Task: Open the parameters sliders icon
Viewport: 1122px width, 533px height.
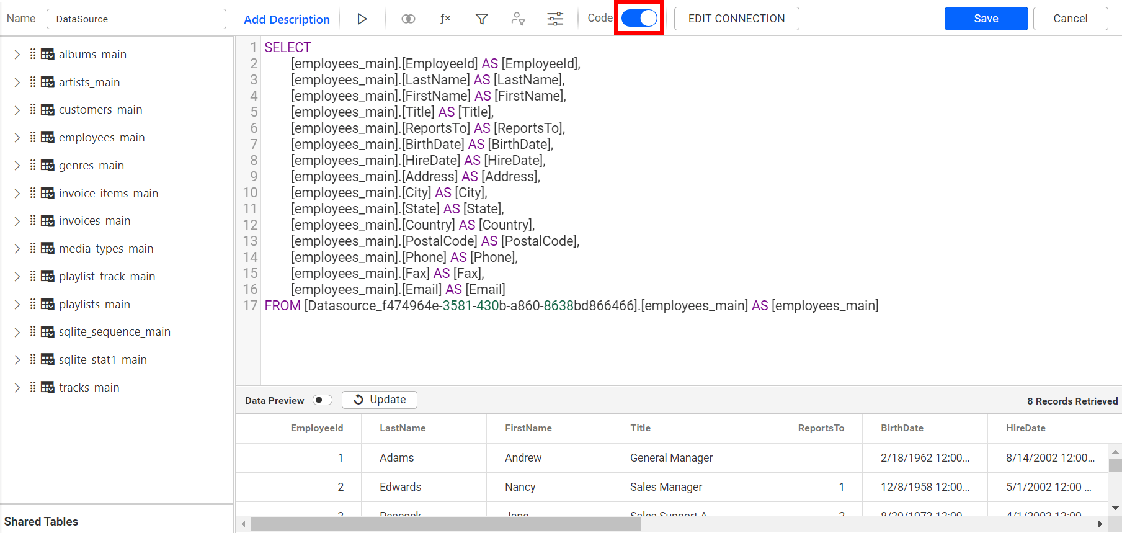Action: 555,19
